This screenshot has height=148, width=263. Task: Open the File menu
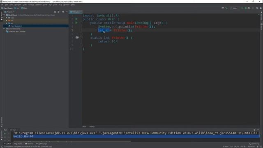pyautogui.click(x=2, y=5)
